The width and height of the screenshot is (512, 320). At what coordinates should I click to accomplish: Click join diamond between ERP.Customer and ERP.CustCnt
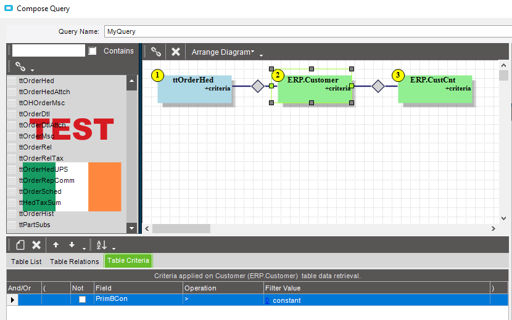(378, 86)
